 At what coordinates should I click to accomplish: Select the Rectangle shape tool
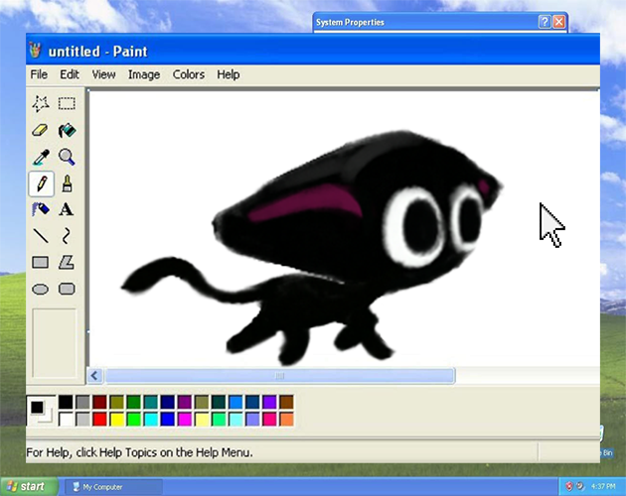[41, 262]
